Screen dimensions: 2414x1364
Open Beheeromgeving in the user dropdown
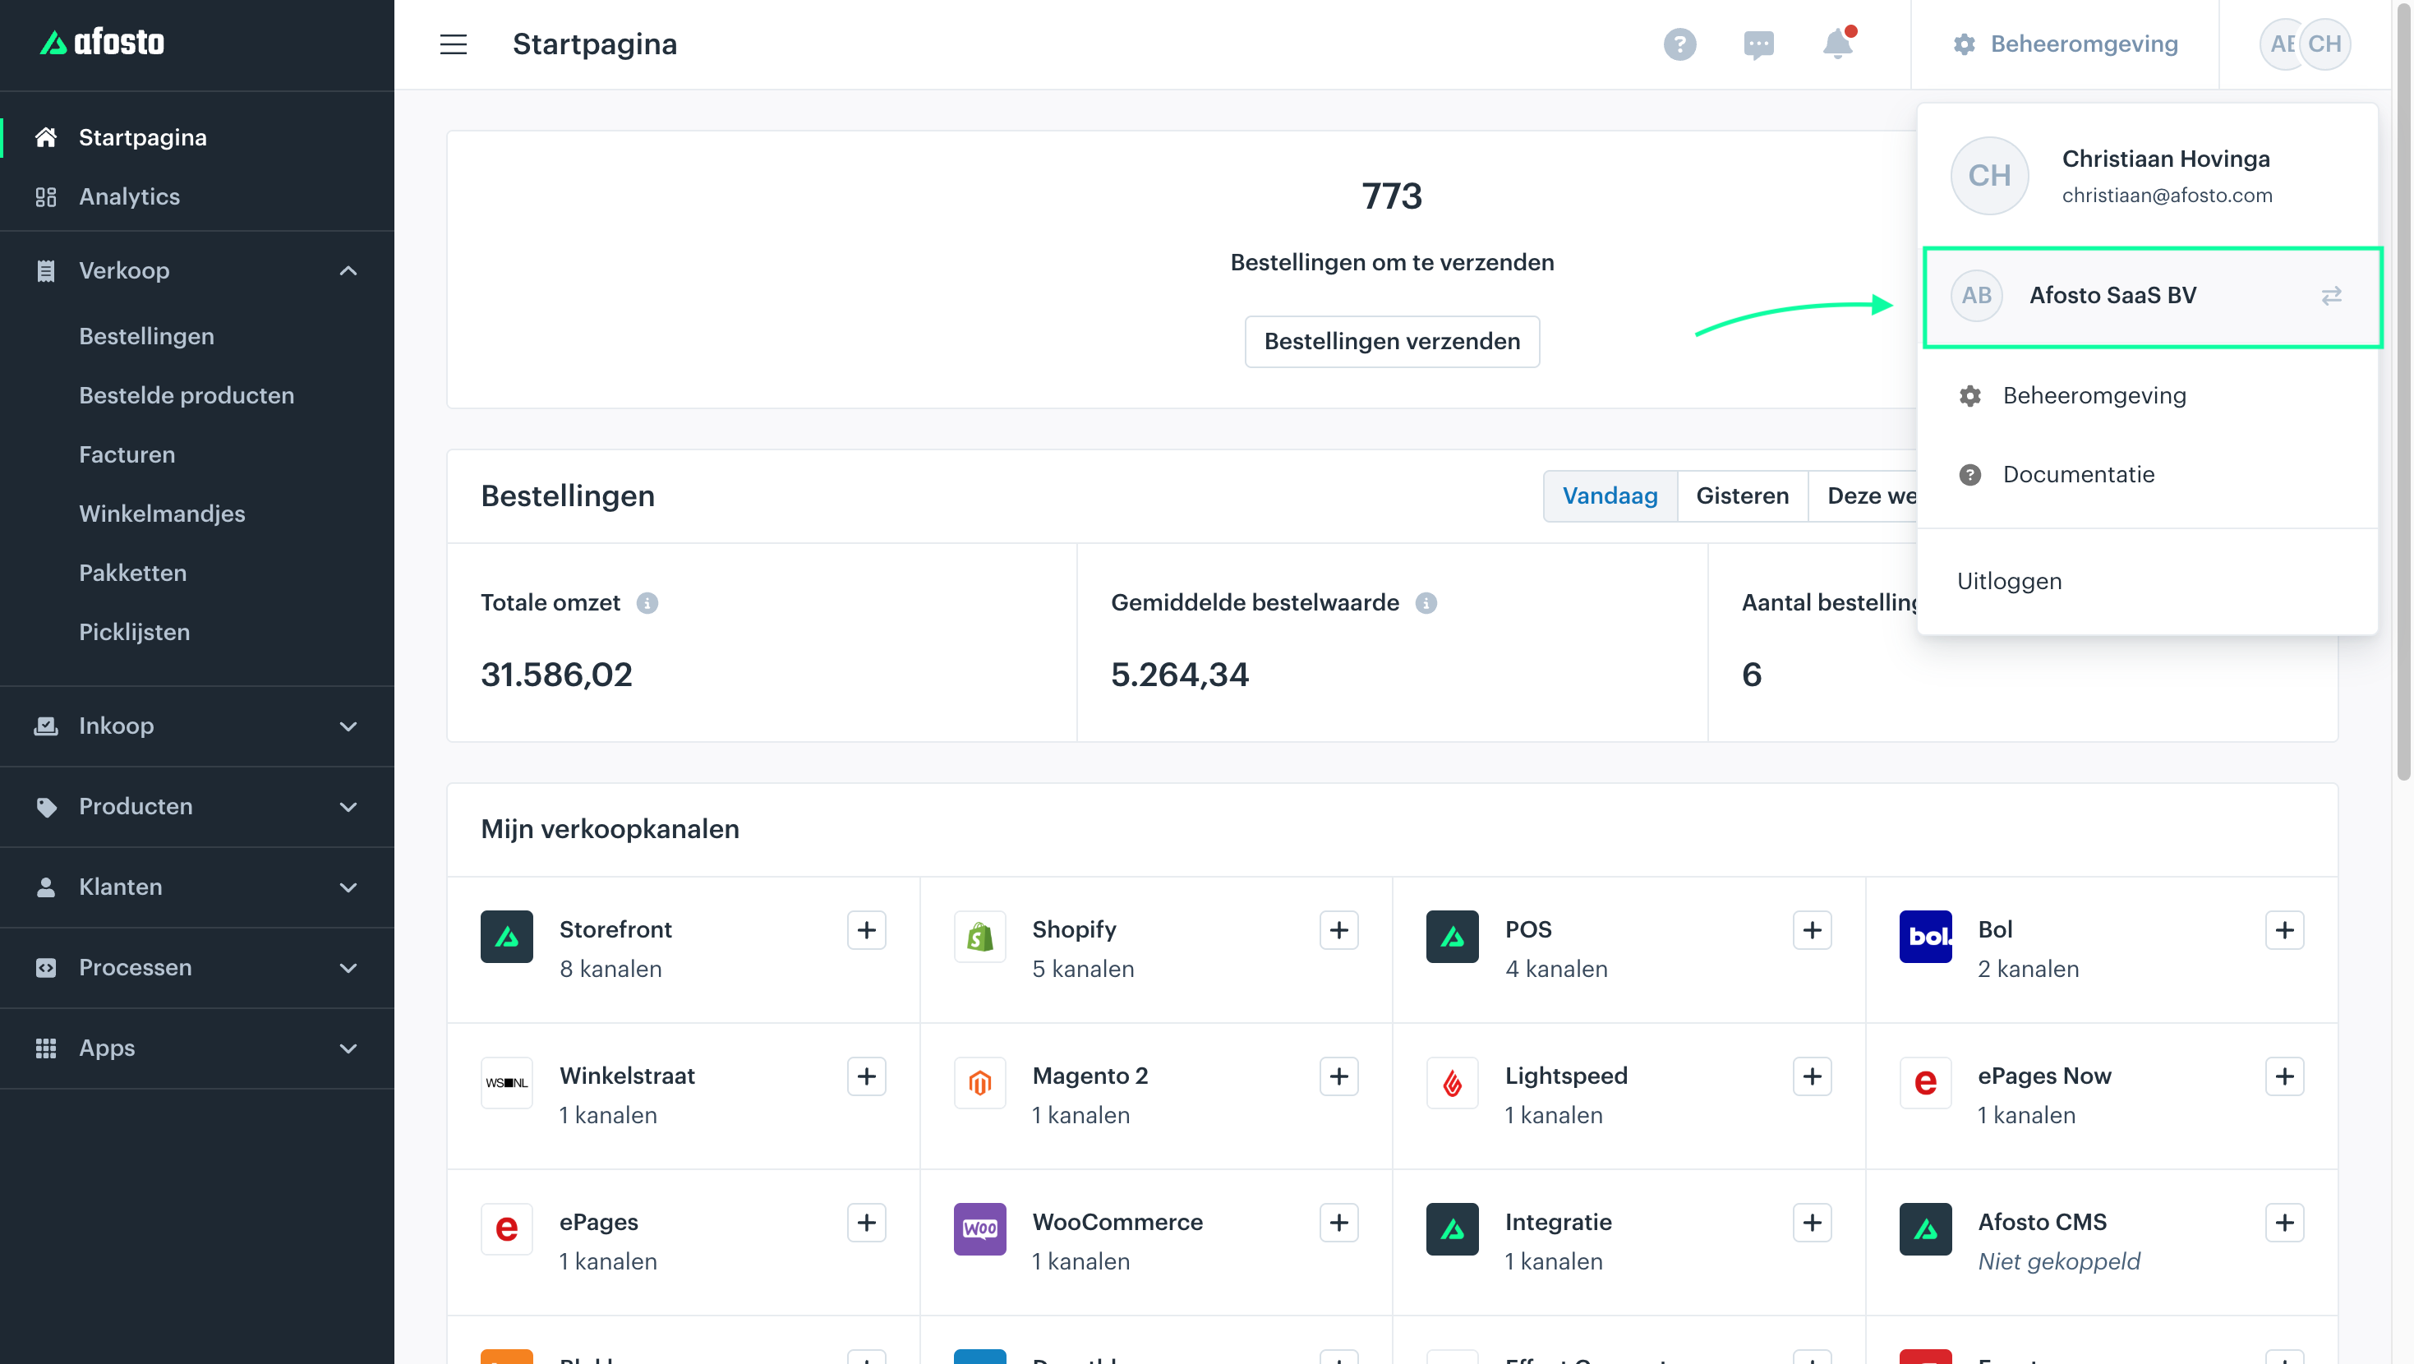click(x=2146, y=395)
